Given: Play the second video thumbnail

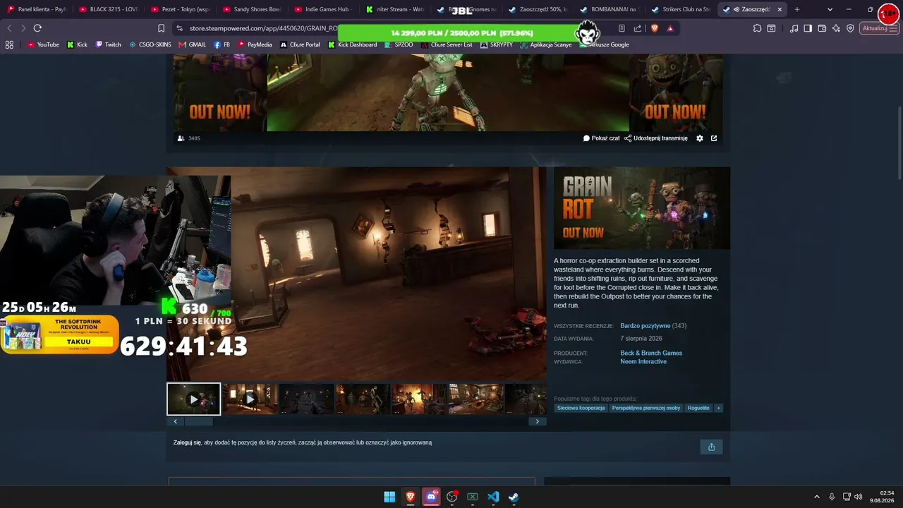Looking at the screenshot, I should pyautogui.click(x=250, y=399).
